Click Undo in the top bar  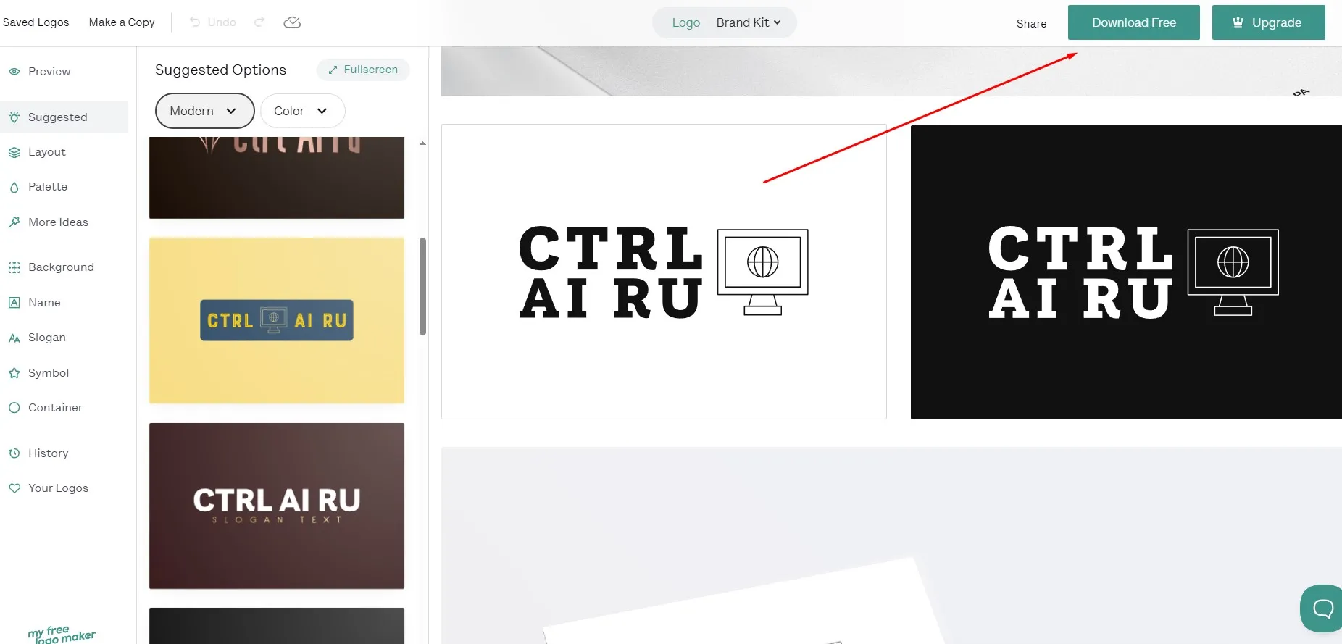(213, 22)
